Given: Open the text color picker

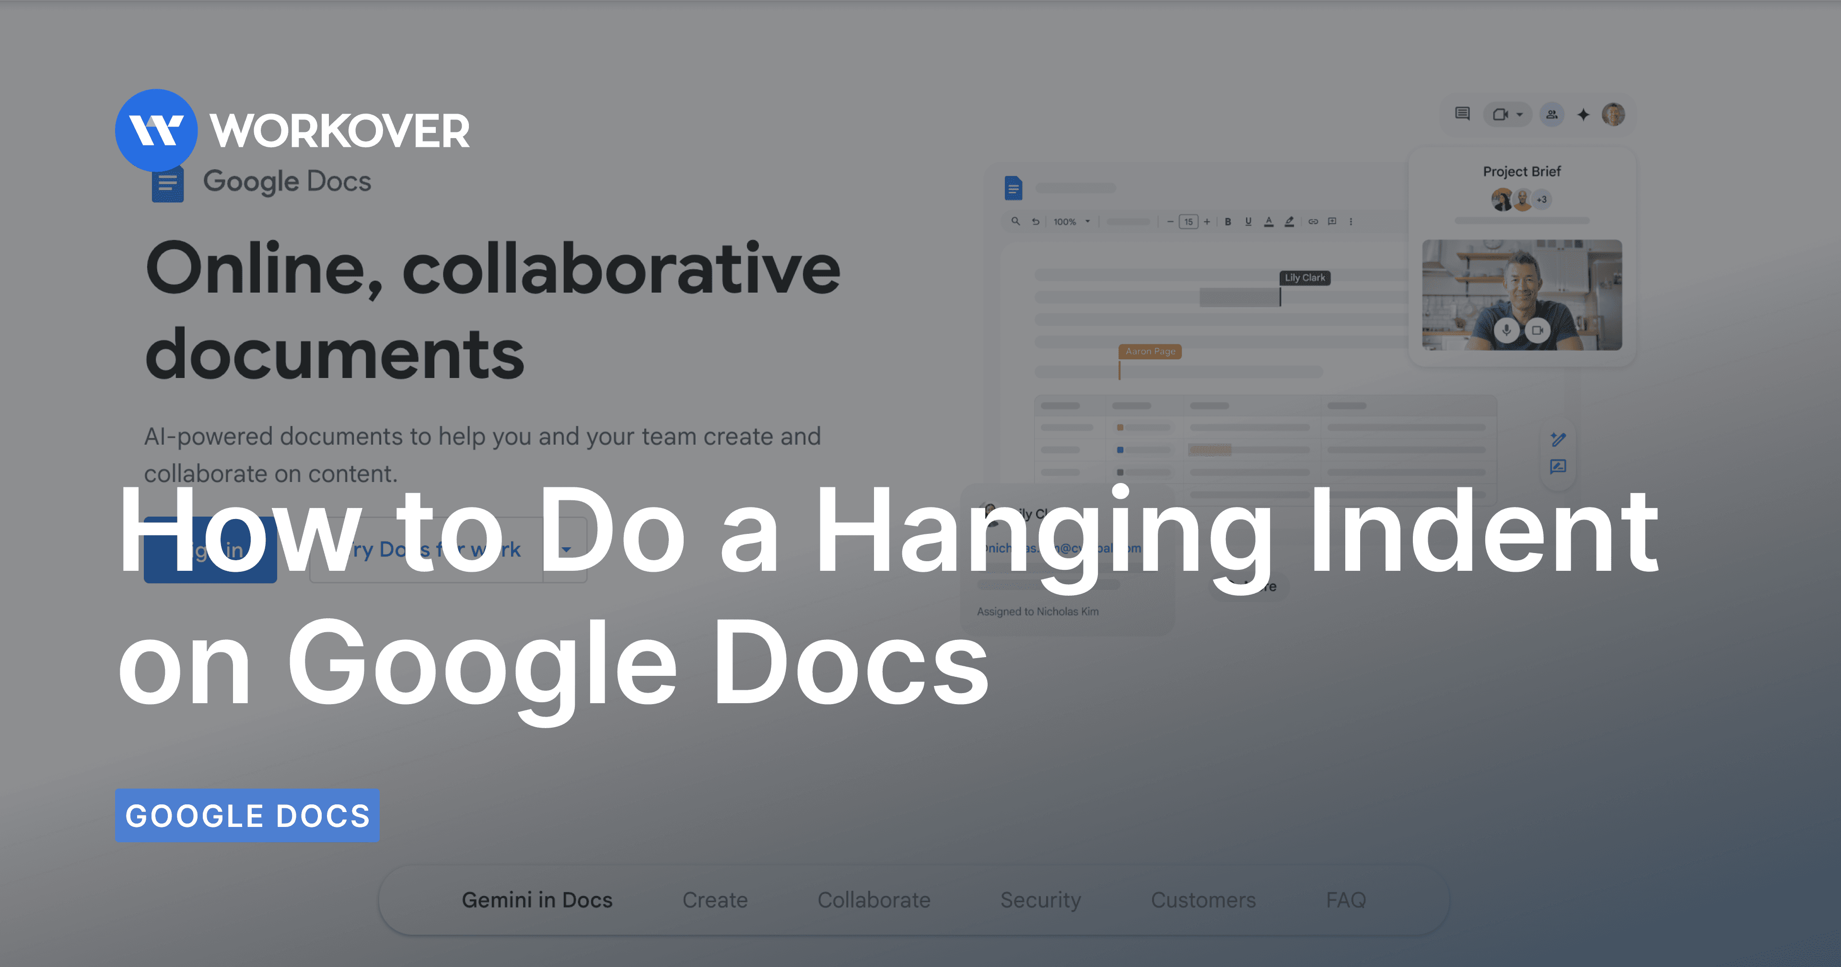Looking at the screenshot, I should [1269, 222].
